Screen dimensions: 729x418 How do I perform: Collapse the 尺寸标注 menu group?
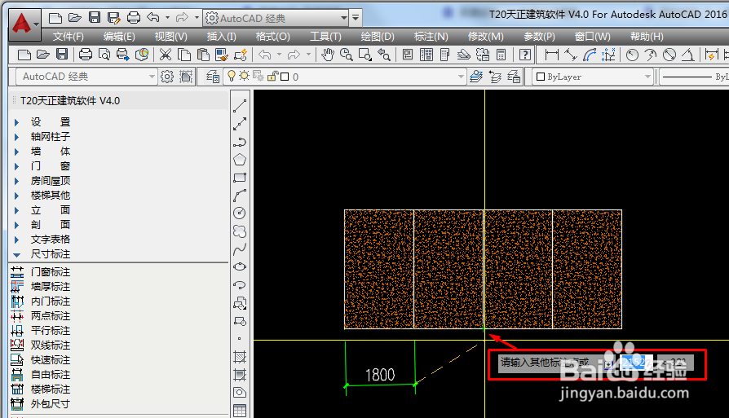tap(17, 254)
